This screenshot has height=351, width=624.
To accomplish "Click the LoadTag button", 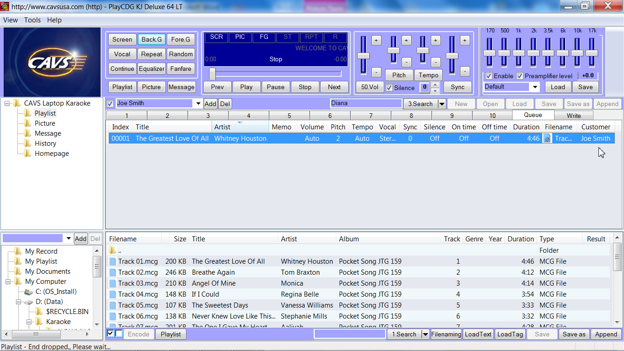I will pos(510,334).
